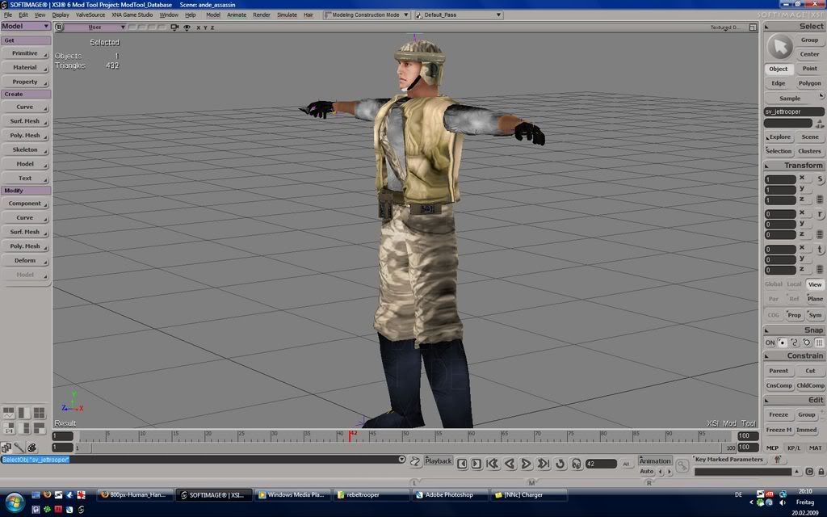This screenshot has height=517, width=827.
Task: Select the Polygon selection filter
Action: point(809,83)
